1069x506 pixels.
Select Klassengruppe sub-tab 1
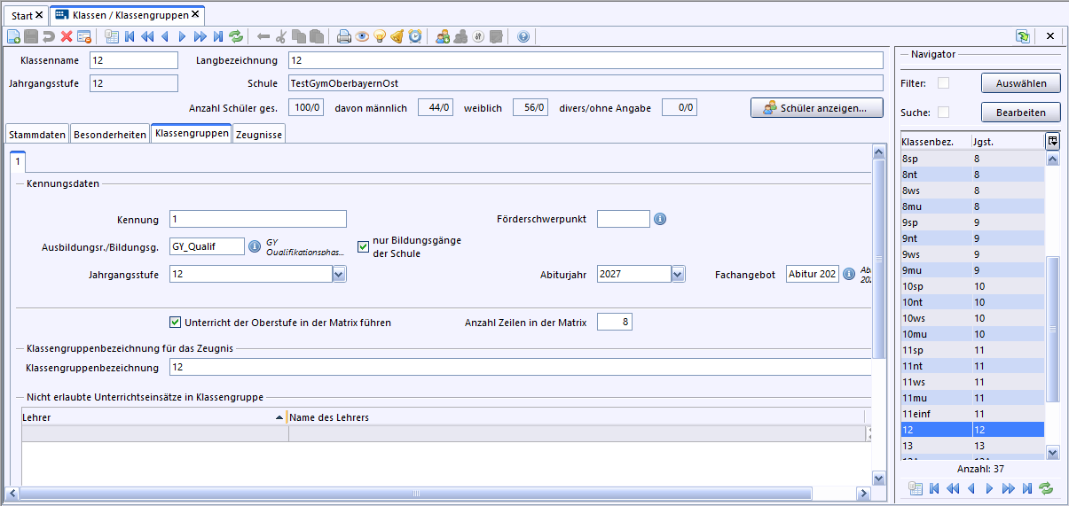coord(18,162)
